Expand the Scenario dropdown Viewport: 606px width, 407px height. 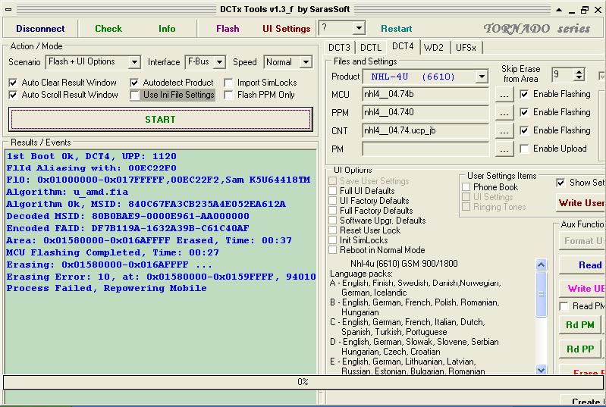134,62
